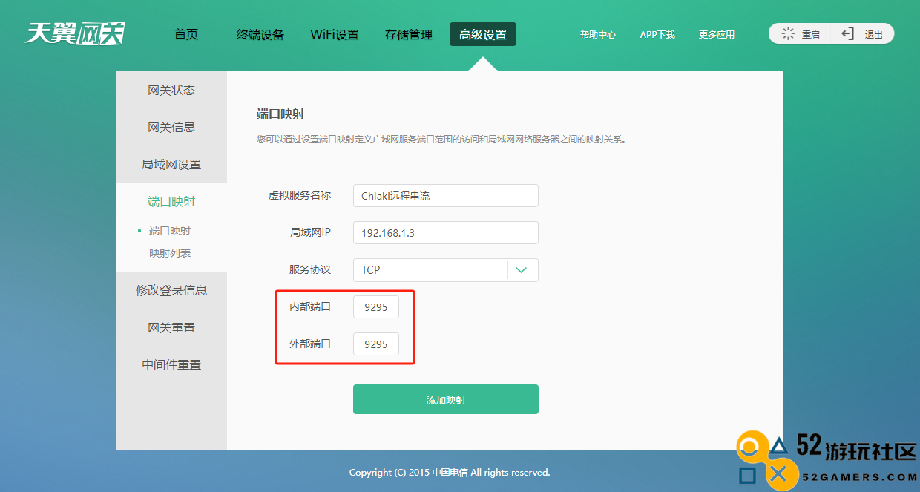920x492 pixels.
Task: Click the 虚拟服务名称 input field
Action: click(x=446, y=196)
